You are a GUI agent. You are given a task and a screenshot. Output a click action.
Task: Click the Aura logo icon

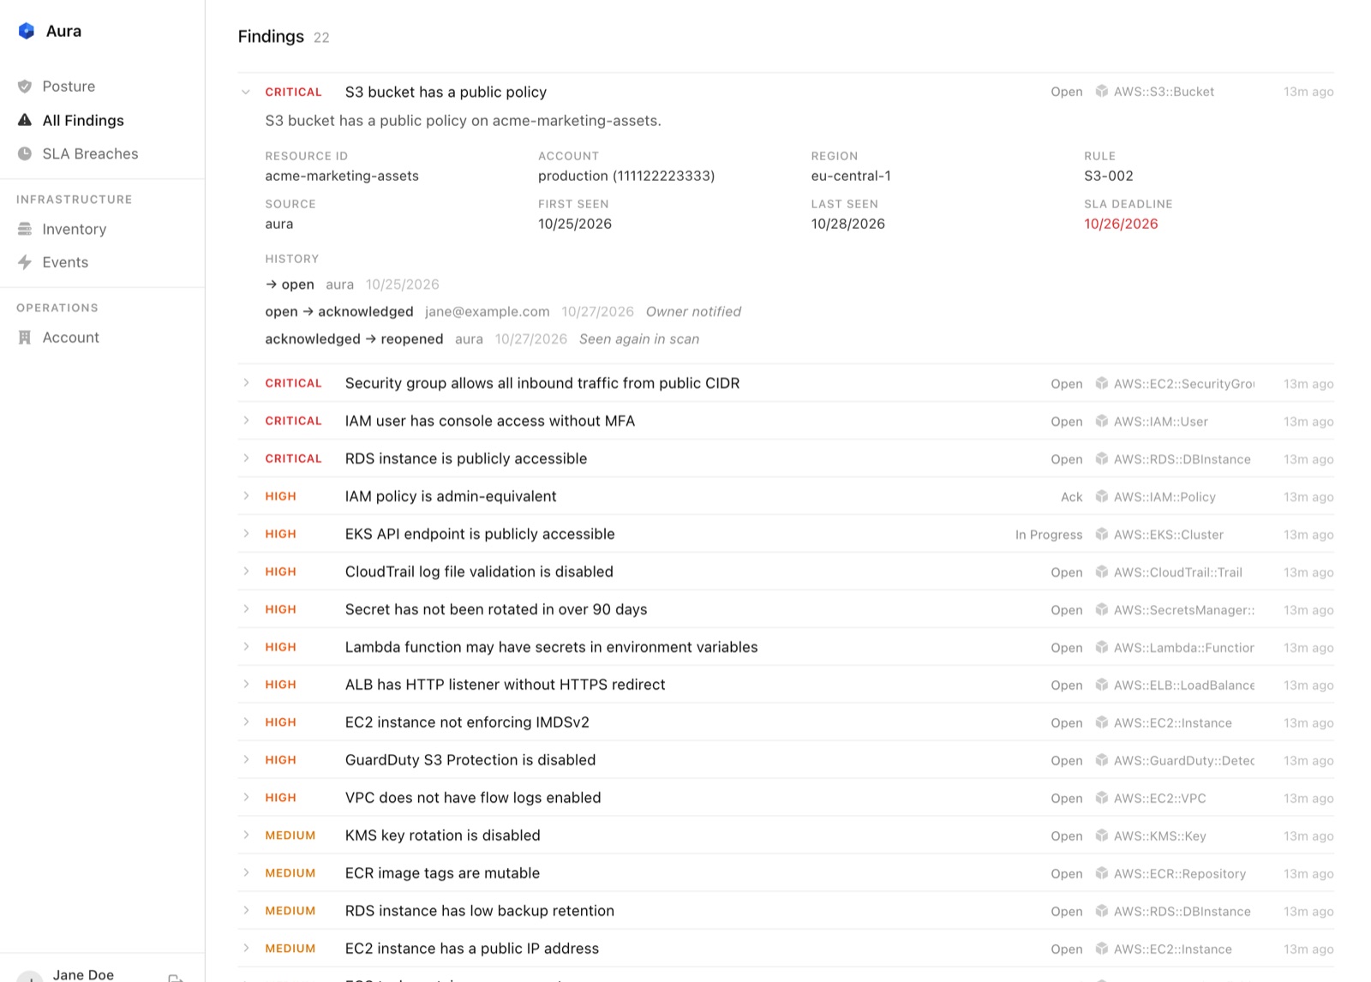point(27,31)
